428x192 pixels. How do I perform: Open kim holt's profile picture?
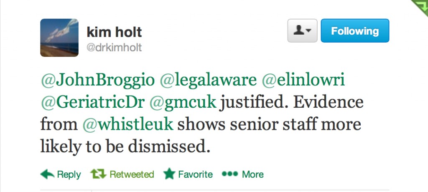pyautogui.click(x=59, y=38)
